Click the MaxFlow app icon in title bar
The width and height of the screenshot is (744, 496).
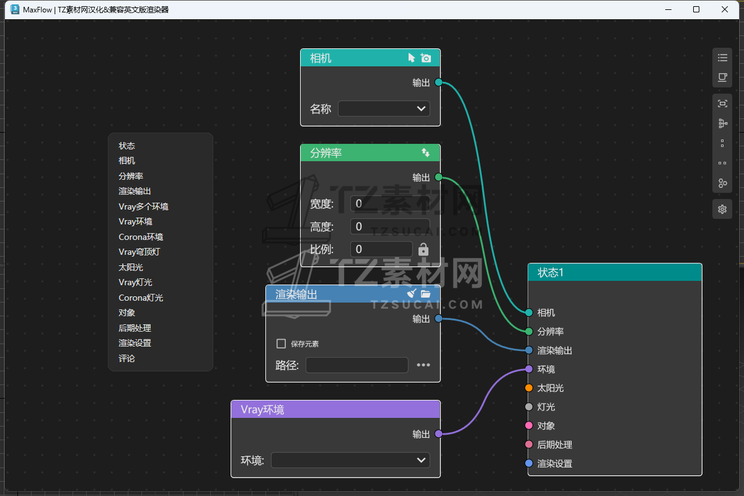15,9
